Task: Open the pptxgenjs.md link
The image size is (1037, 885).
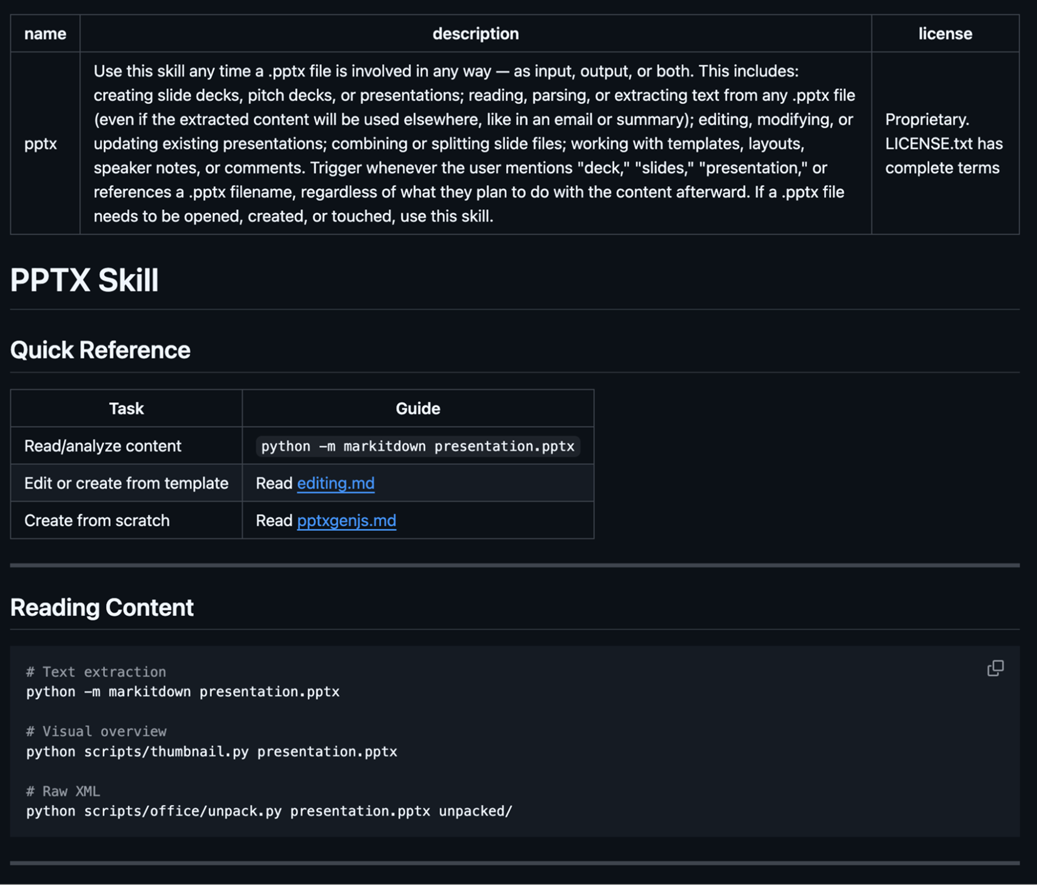Action: (x=346, y=520)
